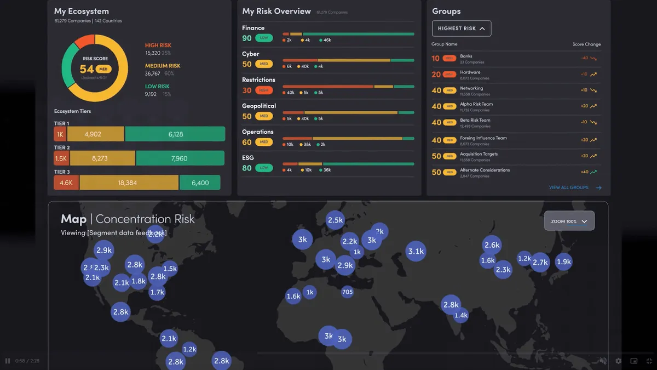Click the Tier 1 low-risk 6,128 segment
The height and width of the screenshot is (370, 657).
(x=175, y=134)
